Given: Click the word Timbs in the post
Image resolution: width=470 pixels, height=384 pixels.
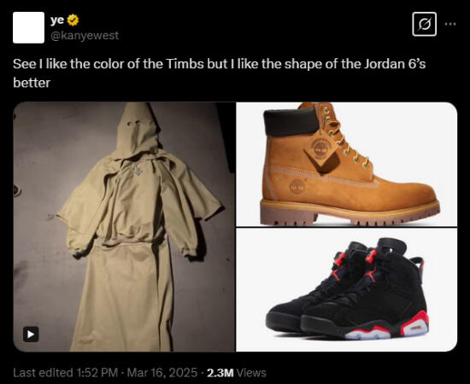Looking at the screenshot, I should click(x=185, y=64).
